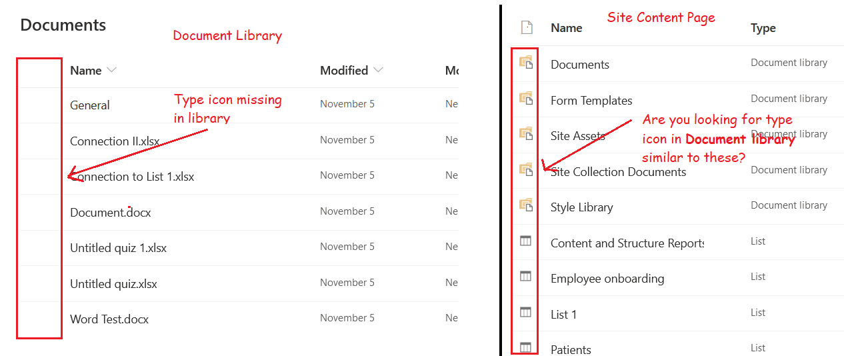Image resolution: width=844 pixels, height=356 pixels.
Task: Sort by the Type column header
Action: coord(763,28)
